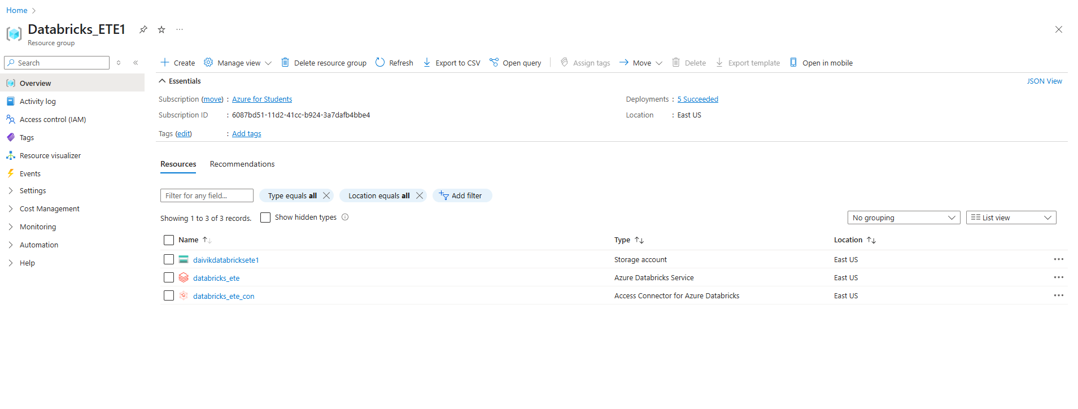
Task: Click Assign tags
Action: pos(585,63)
